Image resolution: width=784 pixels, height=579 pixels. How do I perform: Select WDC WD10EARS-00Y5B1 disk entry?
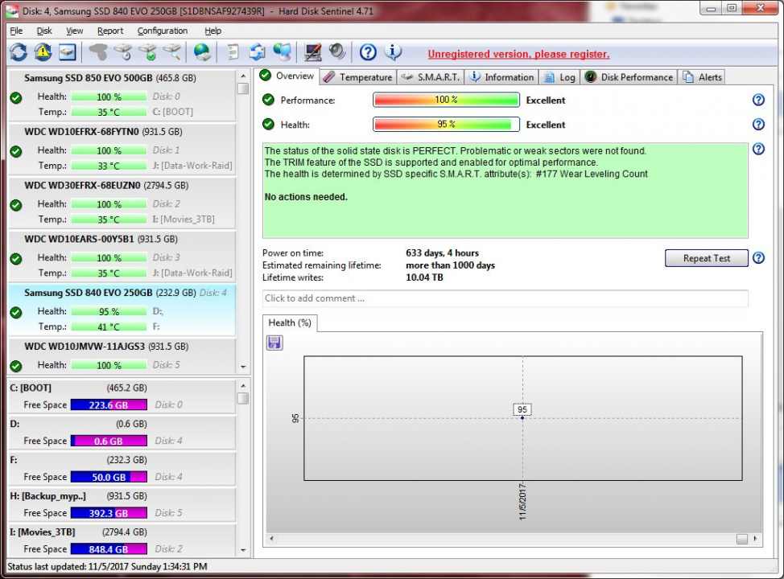[x=122, y=256]
